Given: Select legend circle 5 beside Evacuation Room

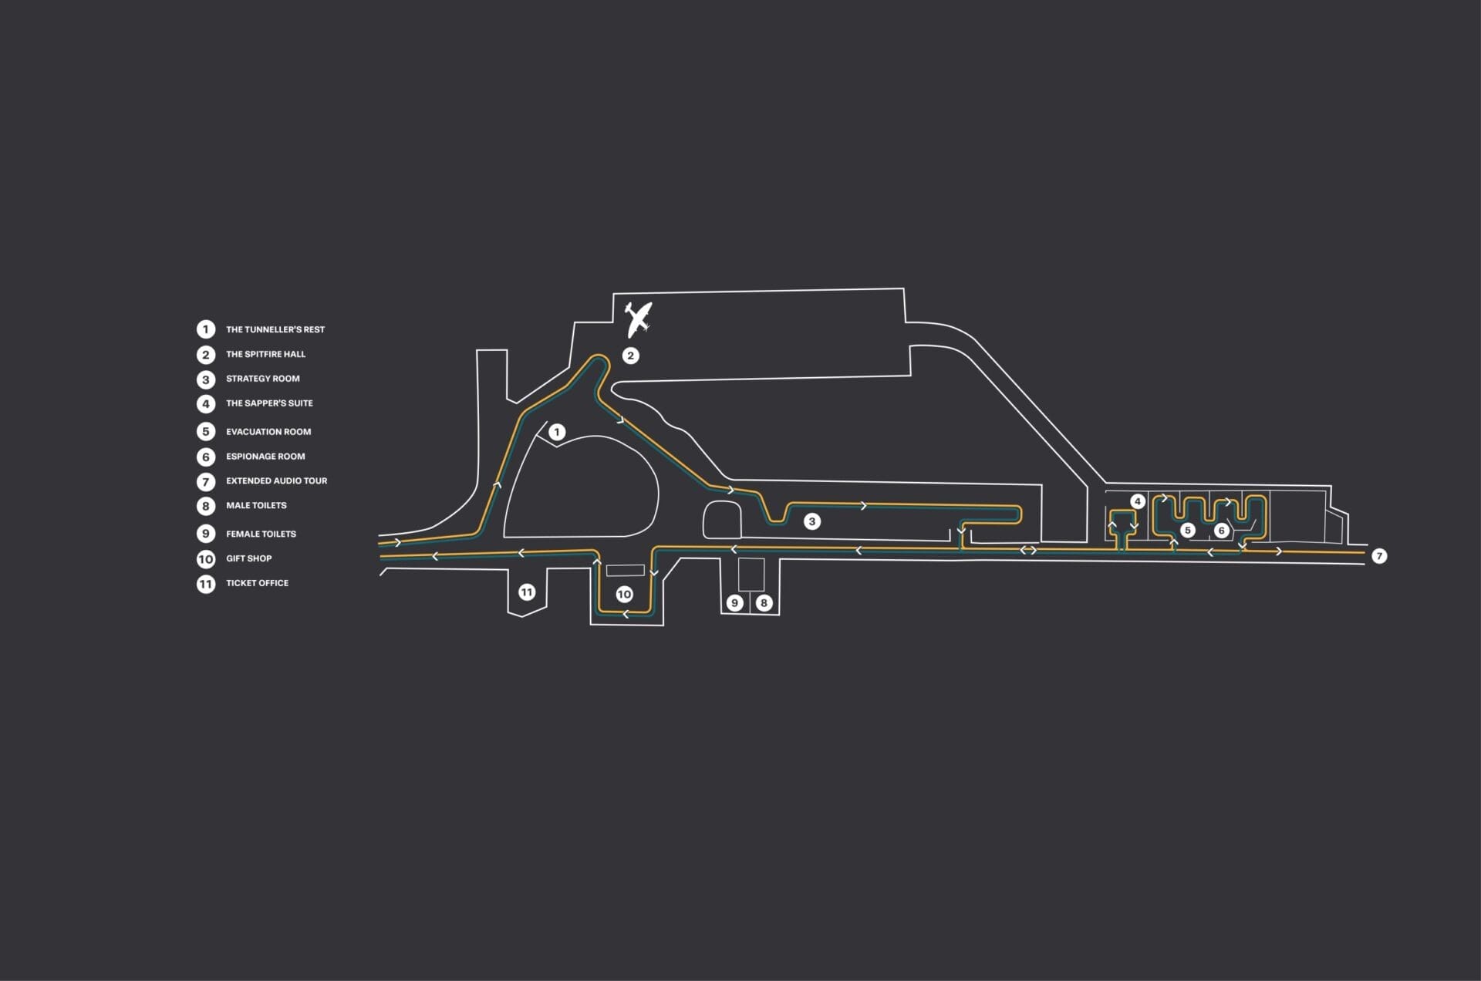Looking at the screenshot, I should (205, 432).
